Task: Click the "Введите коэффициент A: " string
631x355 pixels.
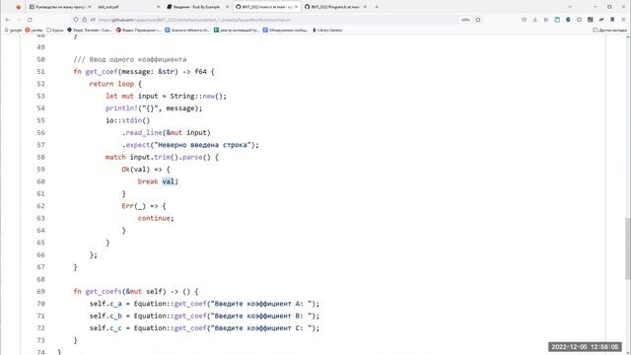Action: click(x=261, y=304)
